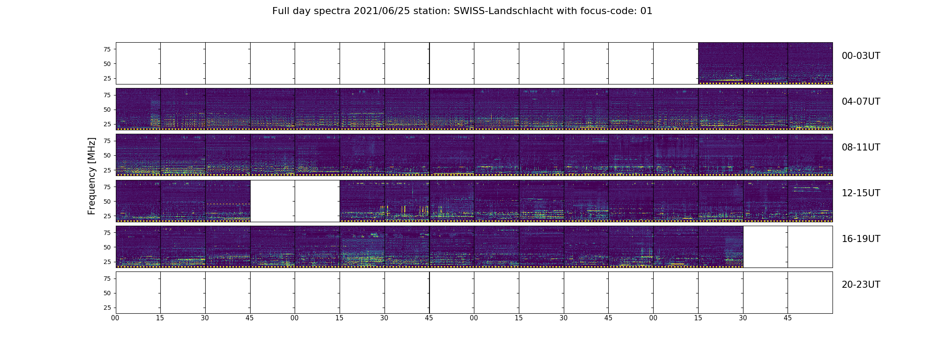Click the 50 MHz tick of the 00-03UT row
The height and width of the screenshot is (352, 925).
coord(107,64)
